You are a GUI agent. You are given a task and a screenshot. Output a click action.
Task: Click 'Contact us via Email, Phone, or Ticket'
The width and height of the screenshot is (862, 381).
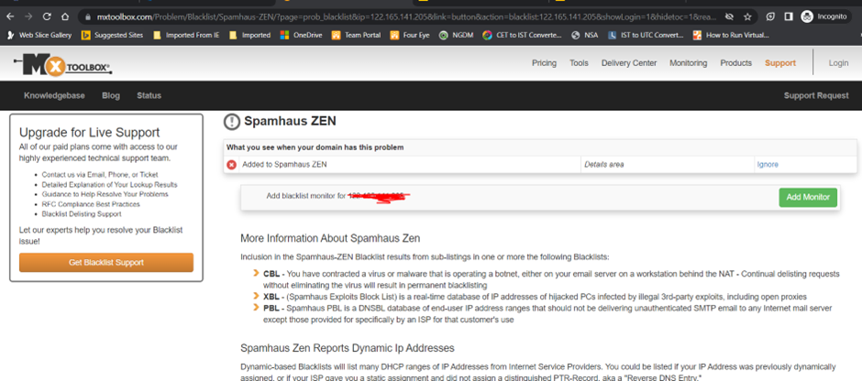click(100, 175)
